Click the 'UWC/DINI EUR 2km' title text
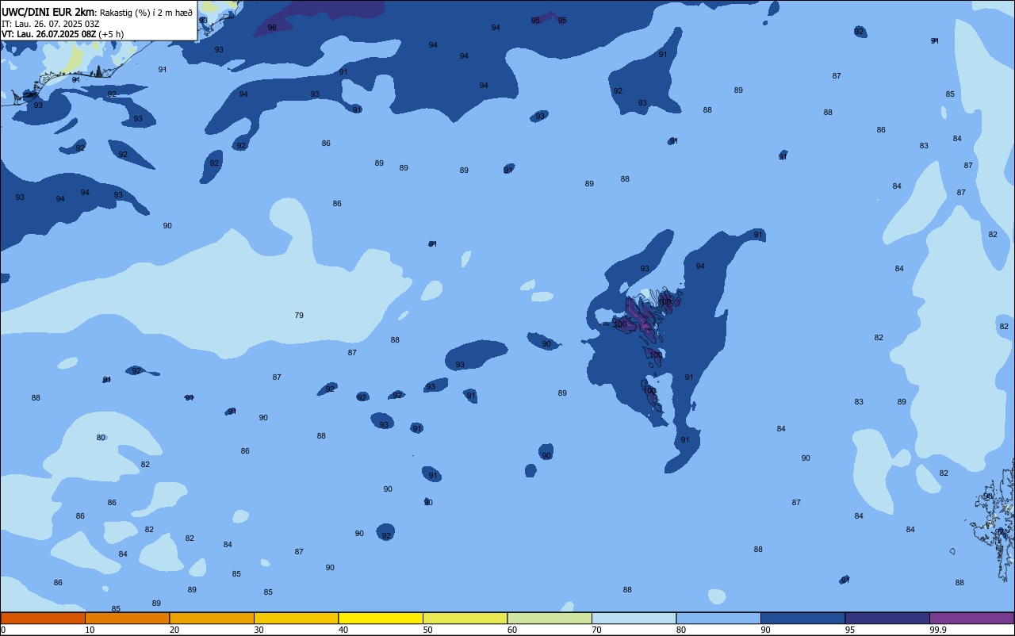Screen dimensions: 1015x636 coord(48,12)
